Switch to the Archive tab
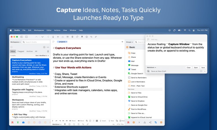 [30, 51]
